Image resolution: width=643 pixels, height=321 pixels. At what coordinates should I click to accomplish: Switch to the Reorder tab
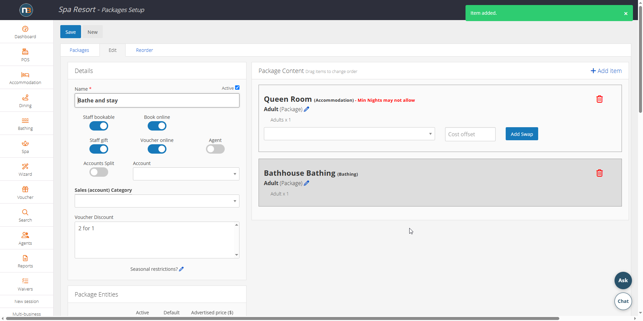pos(144,50)
